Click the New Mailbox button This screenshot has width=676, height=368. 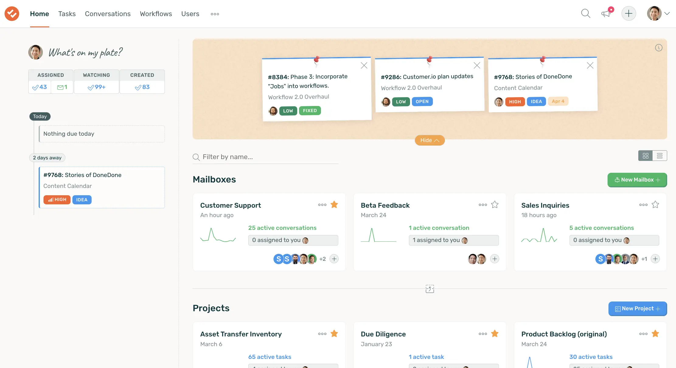coord(637,180)
